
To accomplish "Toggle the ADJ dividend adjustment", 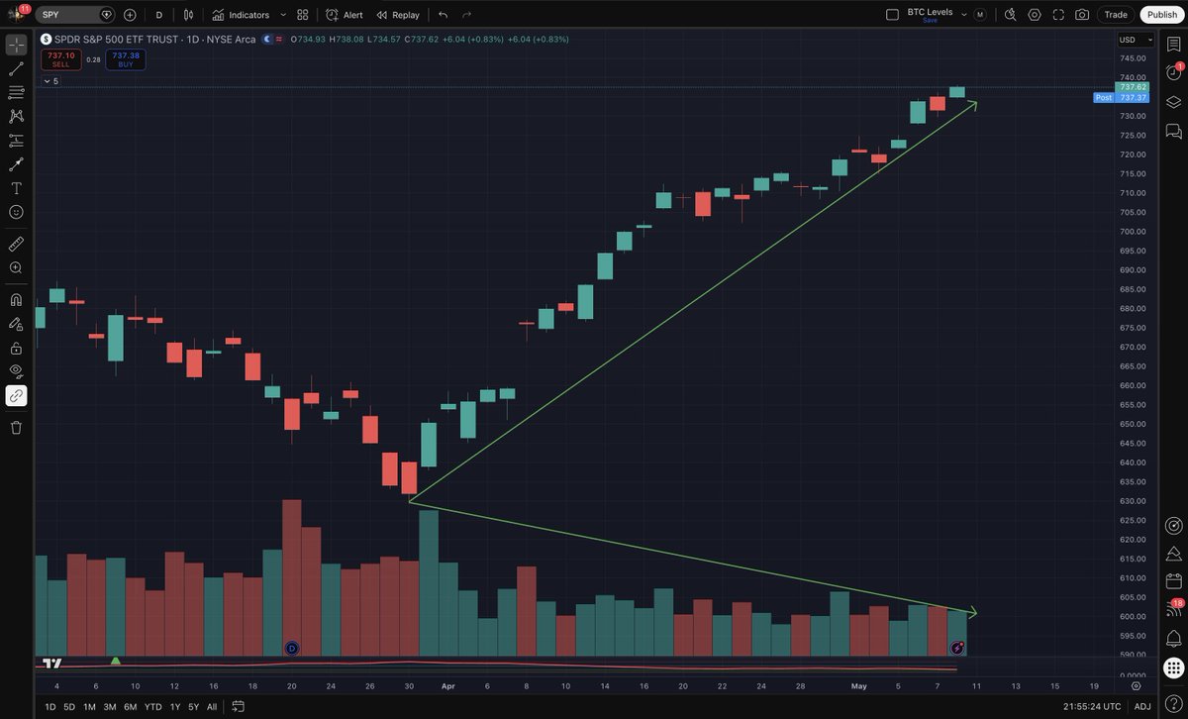I will [1142, 707].
